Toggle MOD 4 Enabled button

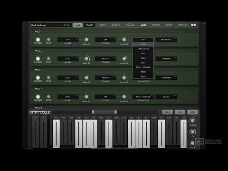click(x=38, y=96)
